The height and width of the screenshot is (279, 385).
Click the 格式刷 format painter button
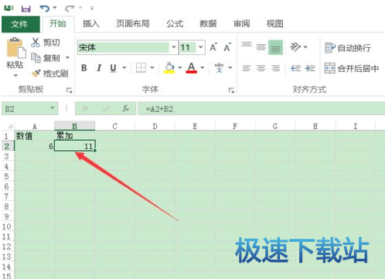click(x=50, y=73)
